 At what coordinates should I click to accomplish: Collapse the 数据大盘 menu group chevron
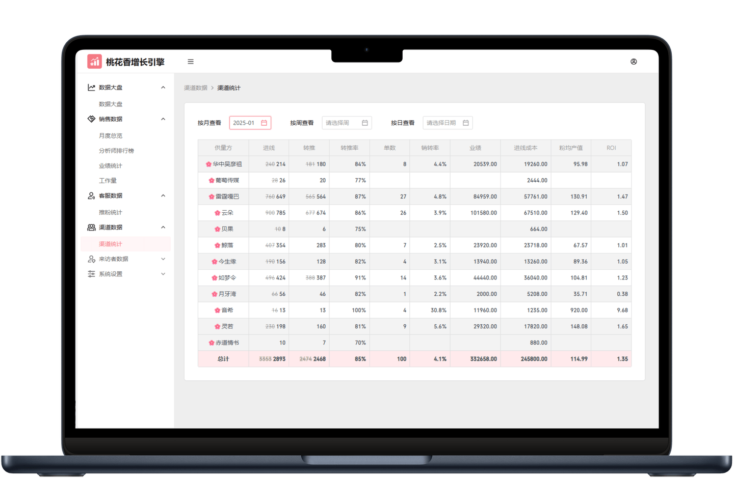[163, 88]
